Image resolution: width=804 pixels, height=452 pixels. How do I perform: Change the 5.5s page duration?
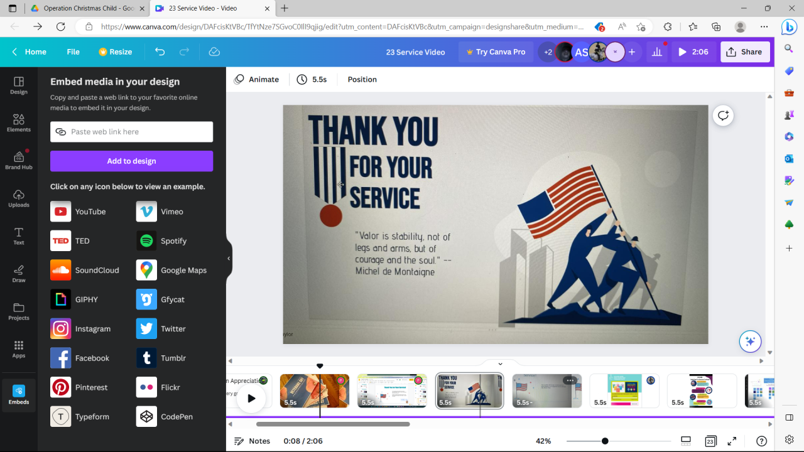[312, 80]
